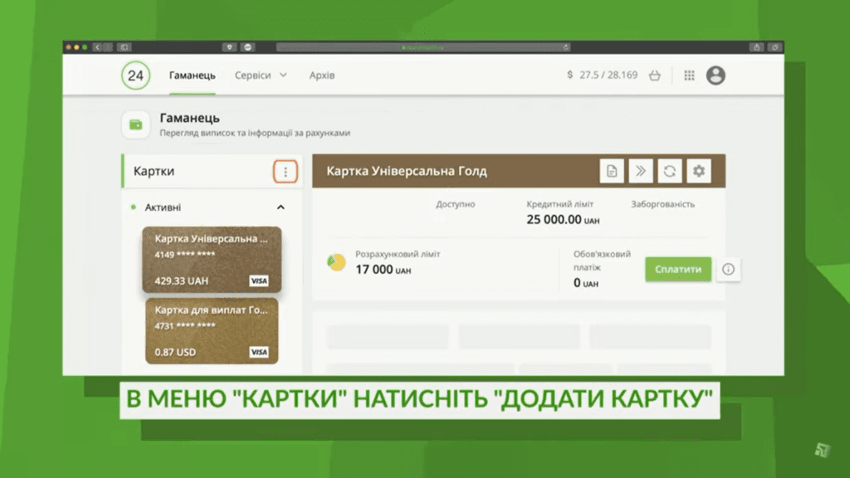This screenshot has width=850, height=478.
Task: Click the Розрахунковий ліміт pie chart icon
Action: [x=337, y=262]
